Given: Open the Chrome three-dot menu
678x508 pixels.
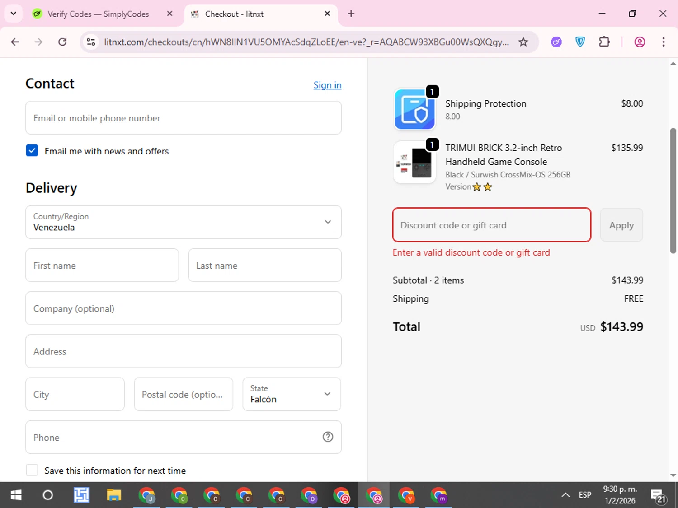Looking at the screenshot, I should click(x=664, y=42).
